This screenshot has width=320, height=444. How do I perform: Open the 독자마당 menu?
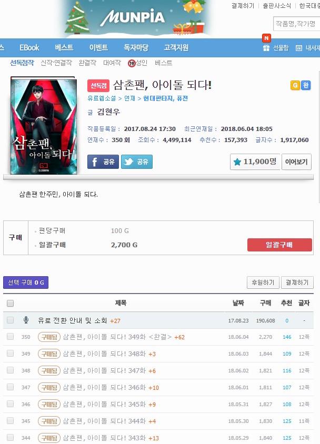136,47
